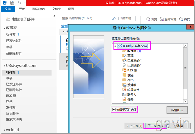The width and height of the screenshot is (195, 134).
Task: Toggle the 包括子文件夹 checkbox
Action: click(114, 109)
